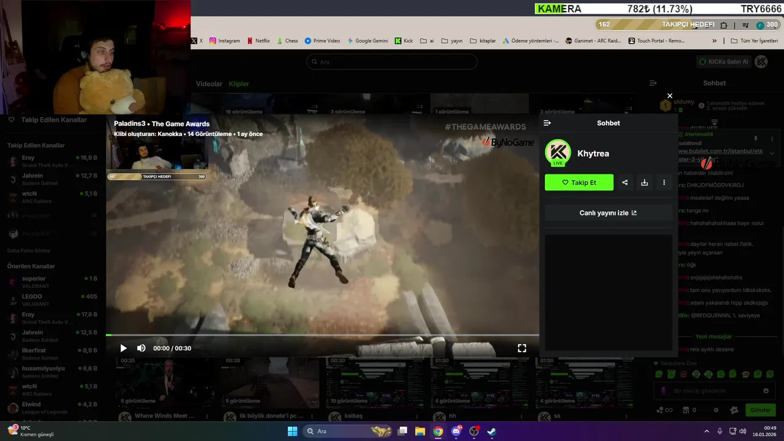Open the yayın bookmarks folder
Screen dimensions: 784x441
coord(452,41)
